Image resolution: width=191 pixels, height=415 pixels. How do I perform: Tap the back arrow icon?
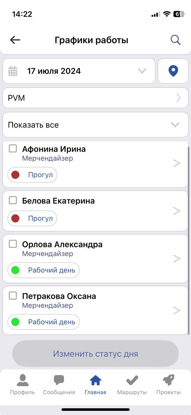click(x=15, y=40)
